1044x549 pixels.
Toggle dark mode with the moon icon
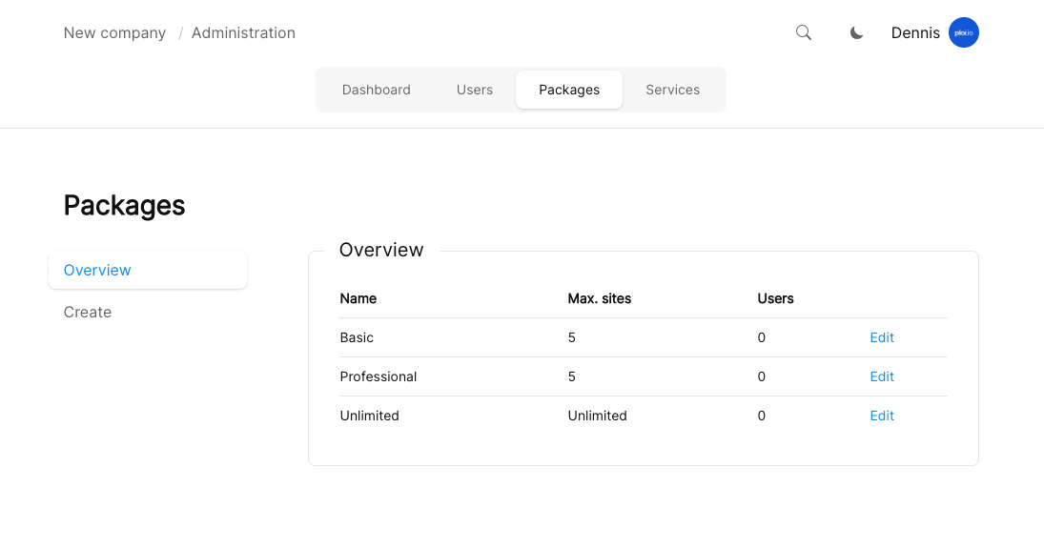[x=856, y=32]
